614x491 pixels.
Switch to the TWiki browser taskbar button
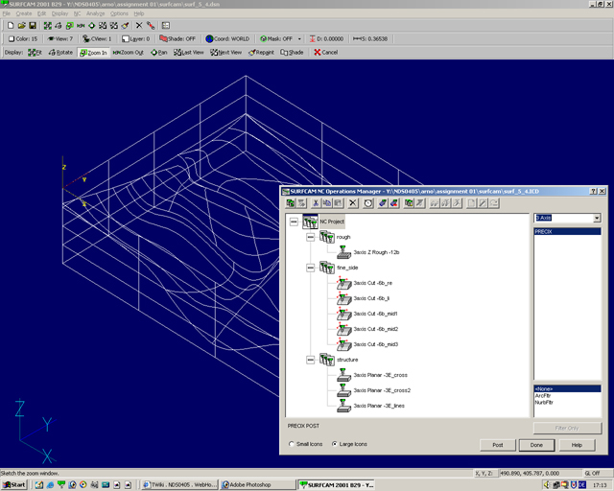[x=179, y=484]
